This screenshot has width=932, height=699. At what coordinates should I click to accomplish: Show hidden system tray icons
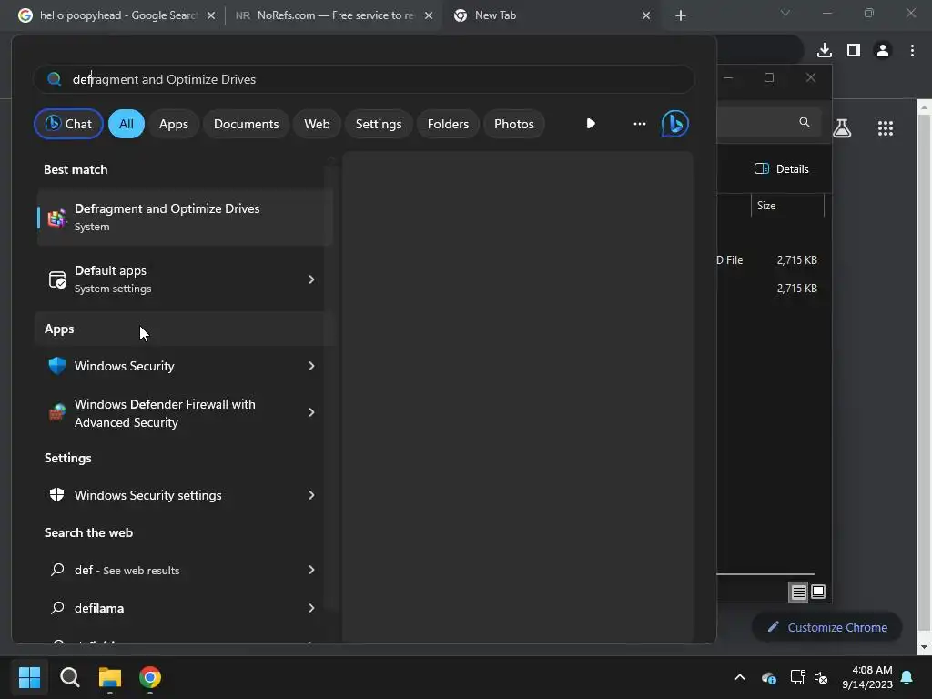[739, 677]
